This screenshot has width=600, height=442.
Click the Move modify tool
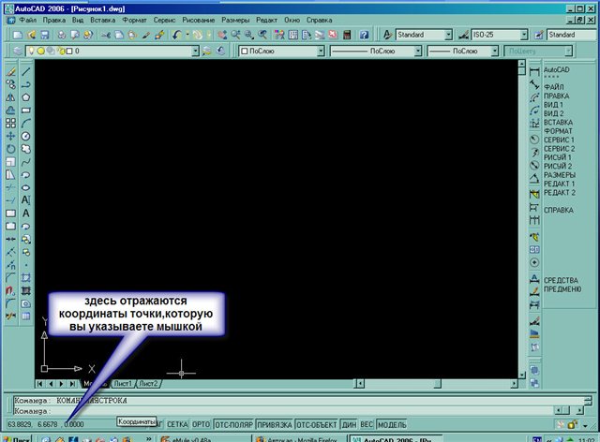tap(10, 136)
